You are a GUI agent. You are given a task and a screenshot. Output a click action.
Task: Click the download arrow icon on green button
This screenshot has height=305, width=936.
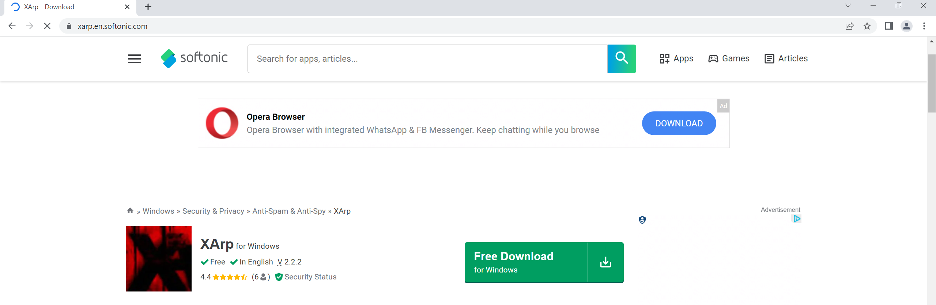coord(605,262)
